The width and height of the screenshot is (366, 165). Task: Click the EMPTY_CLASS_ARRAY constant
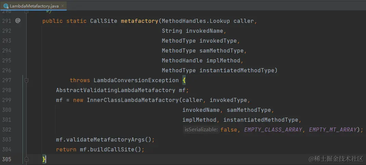[x=273, y=130]
